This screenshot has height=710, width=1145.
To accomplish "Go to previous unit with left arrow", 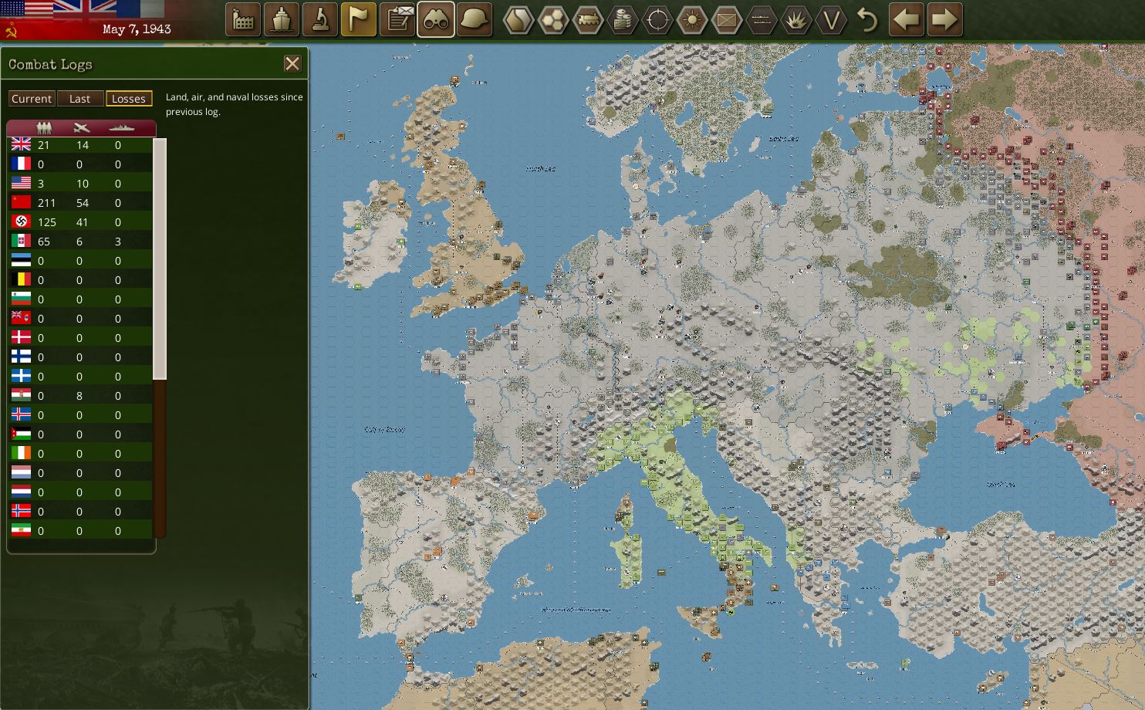I will (x=907, y=20).
